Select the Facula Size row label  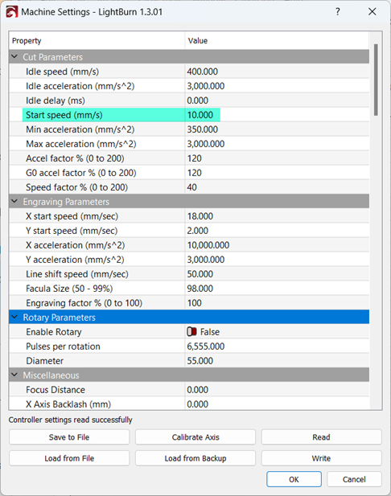pos(69,289)
